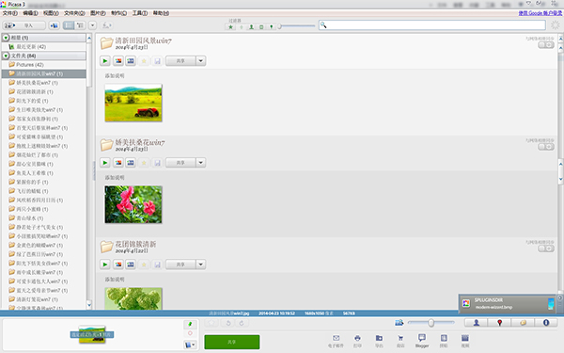Show the Properties info panel
The image size is (564, 353).
pos(546,323)
